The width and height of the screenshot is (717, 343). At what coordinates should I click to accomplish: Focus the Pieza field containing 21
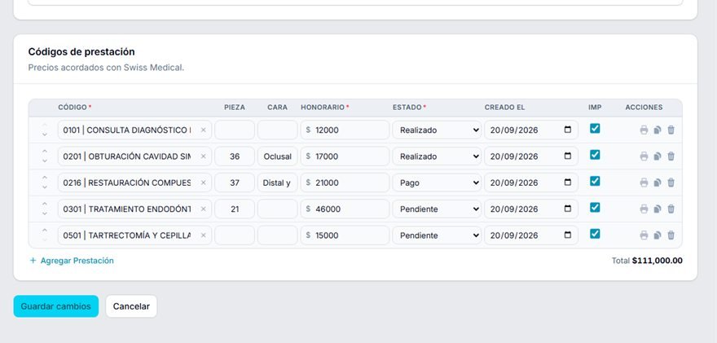pyautogui.click(x=235, y=209)
